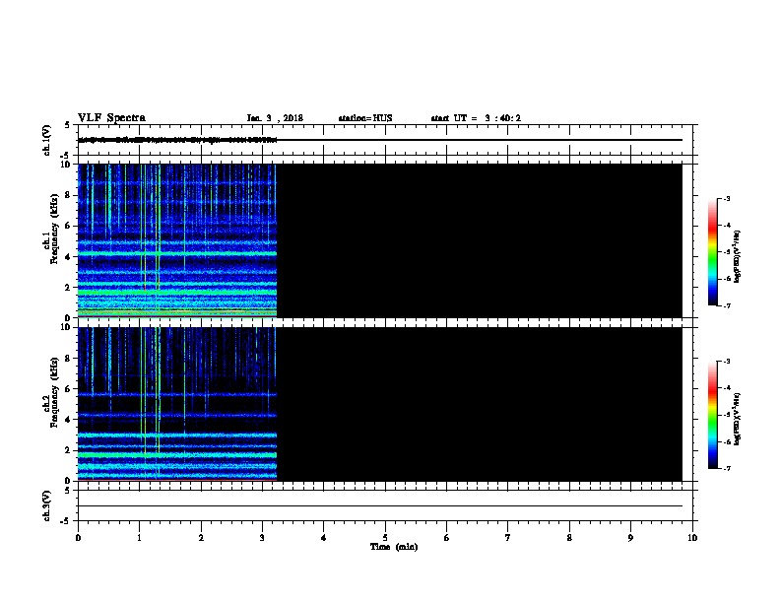Viewport: 780px width, 603px height.
Task: Click the ch.1 color-coded spectrogram data region
Action: (x=177, y=240)
